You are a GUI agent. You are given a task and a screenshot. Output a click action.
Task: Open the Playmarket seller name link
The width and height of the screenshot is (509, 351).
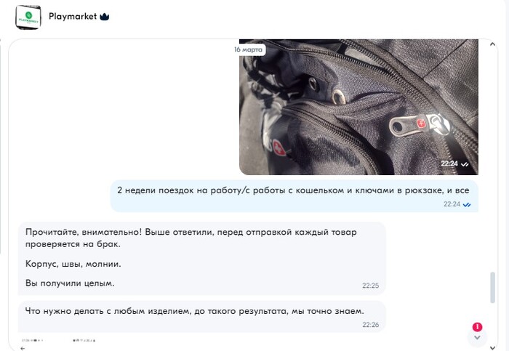[73, 16]
